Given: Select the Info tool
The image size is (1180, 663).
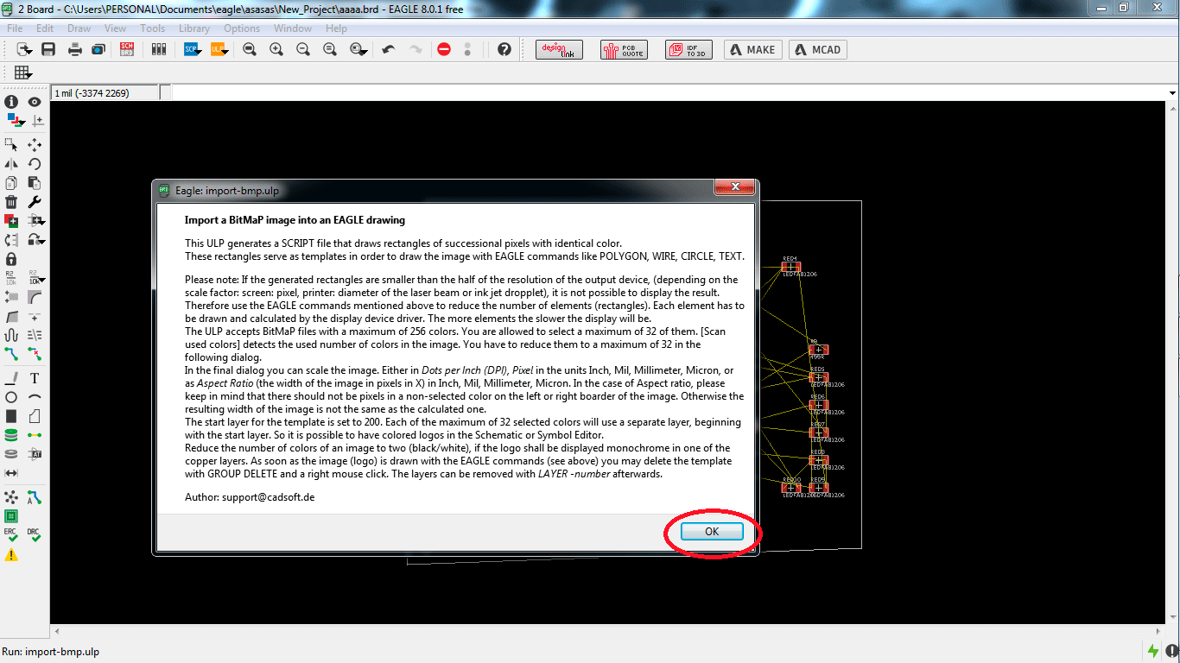Looking at the screenshot, I should (11, 102).
